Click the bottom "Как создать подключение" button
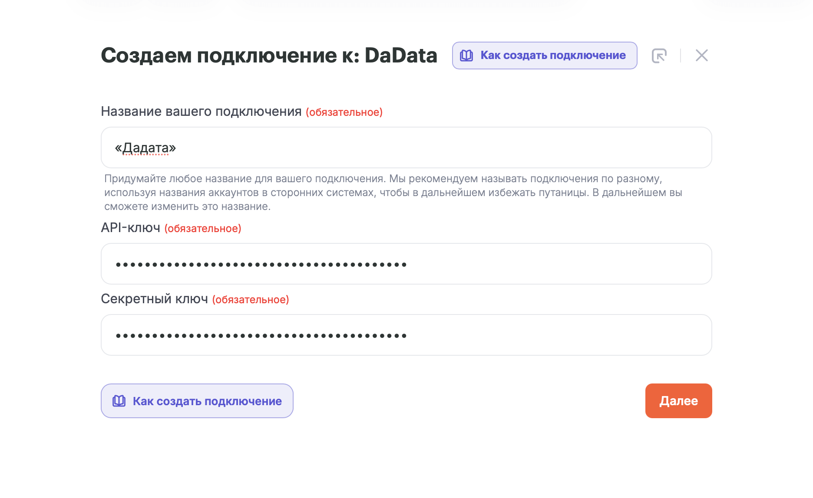The width and height of the screenshot is (813, 498). click(x=197, y=401)
